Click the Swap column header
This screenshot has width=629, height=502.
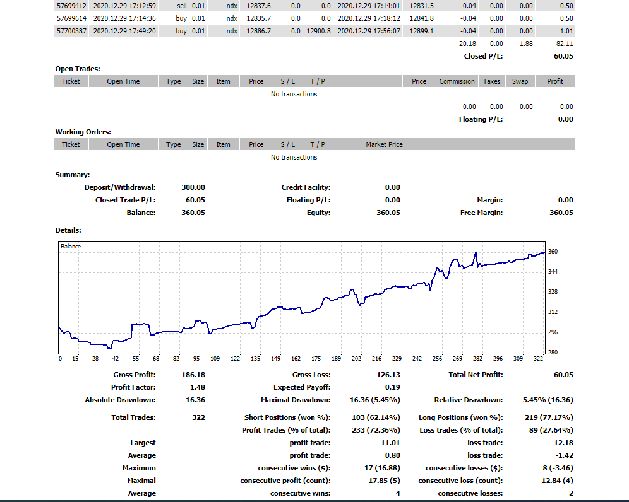pos(520,81)
